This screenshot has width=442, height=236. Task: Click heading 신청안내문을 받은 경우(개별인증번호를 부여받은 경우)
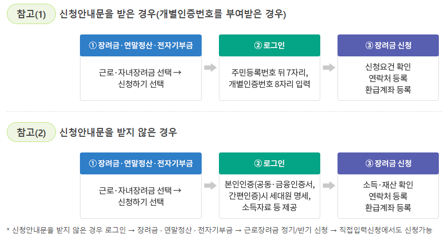[172, 14]
